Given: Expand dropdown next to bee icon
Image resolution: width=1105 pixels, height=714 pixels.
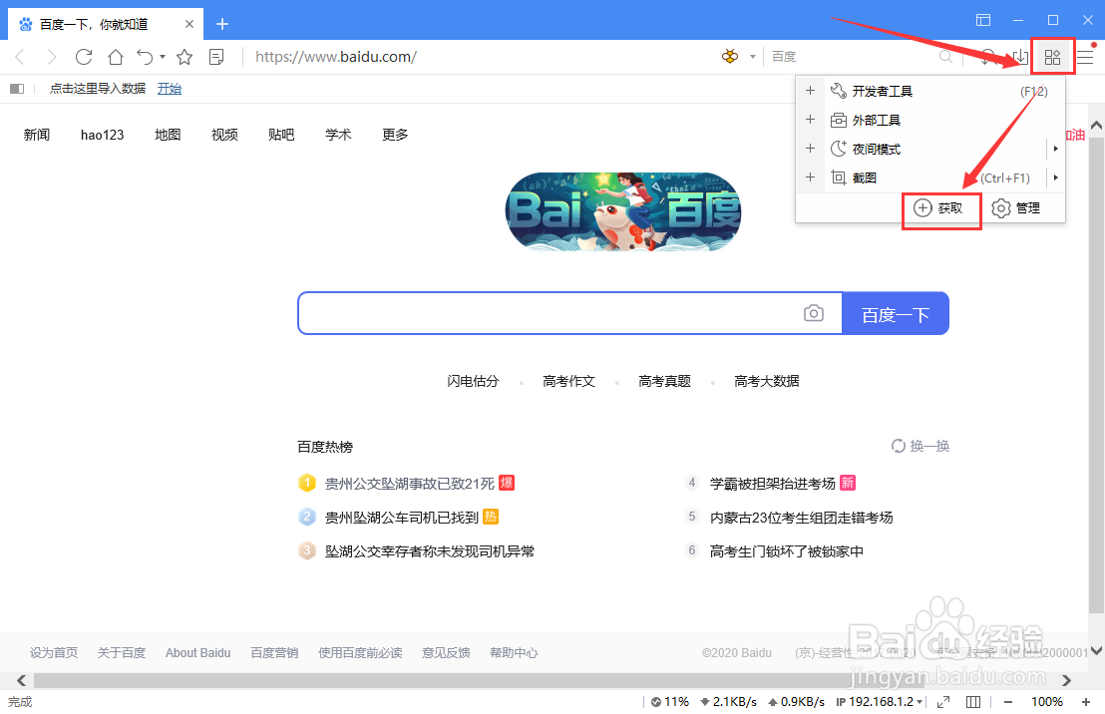Looking at the screenshot, I should [753, 57].
